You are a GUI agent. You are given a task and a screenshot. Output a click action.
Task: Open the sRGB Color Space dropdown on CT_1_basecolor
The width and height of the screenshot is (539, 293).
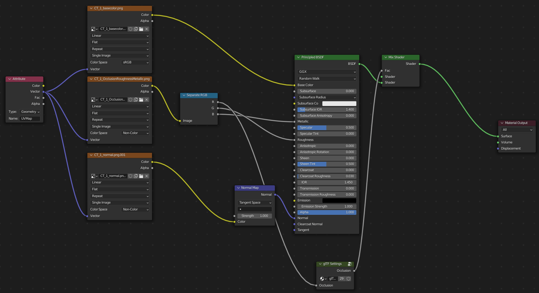[135, 62]
